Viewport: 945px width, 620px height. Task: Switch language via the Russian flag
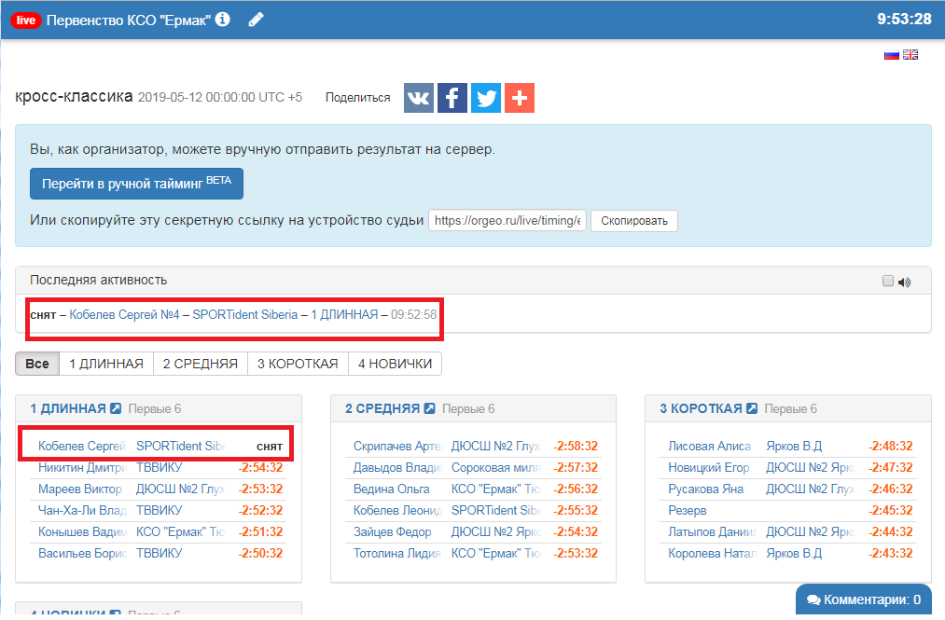pyautogui.click(x=892, y=55)
